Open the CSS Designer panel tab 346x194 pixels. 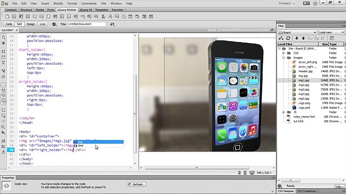286,191
